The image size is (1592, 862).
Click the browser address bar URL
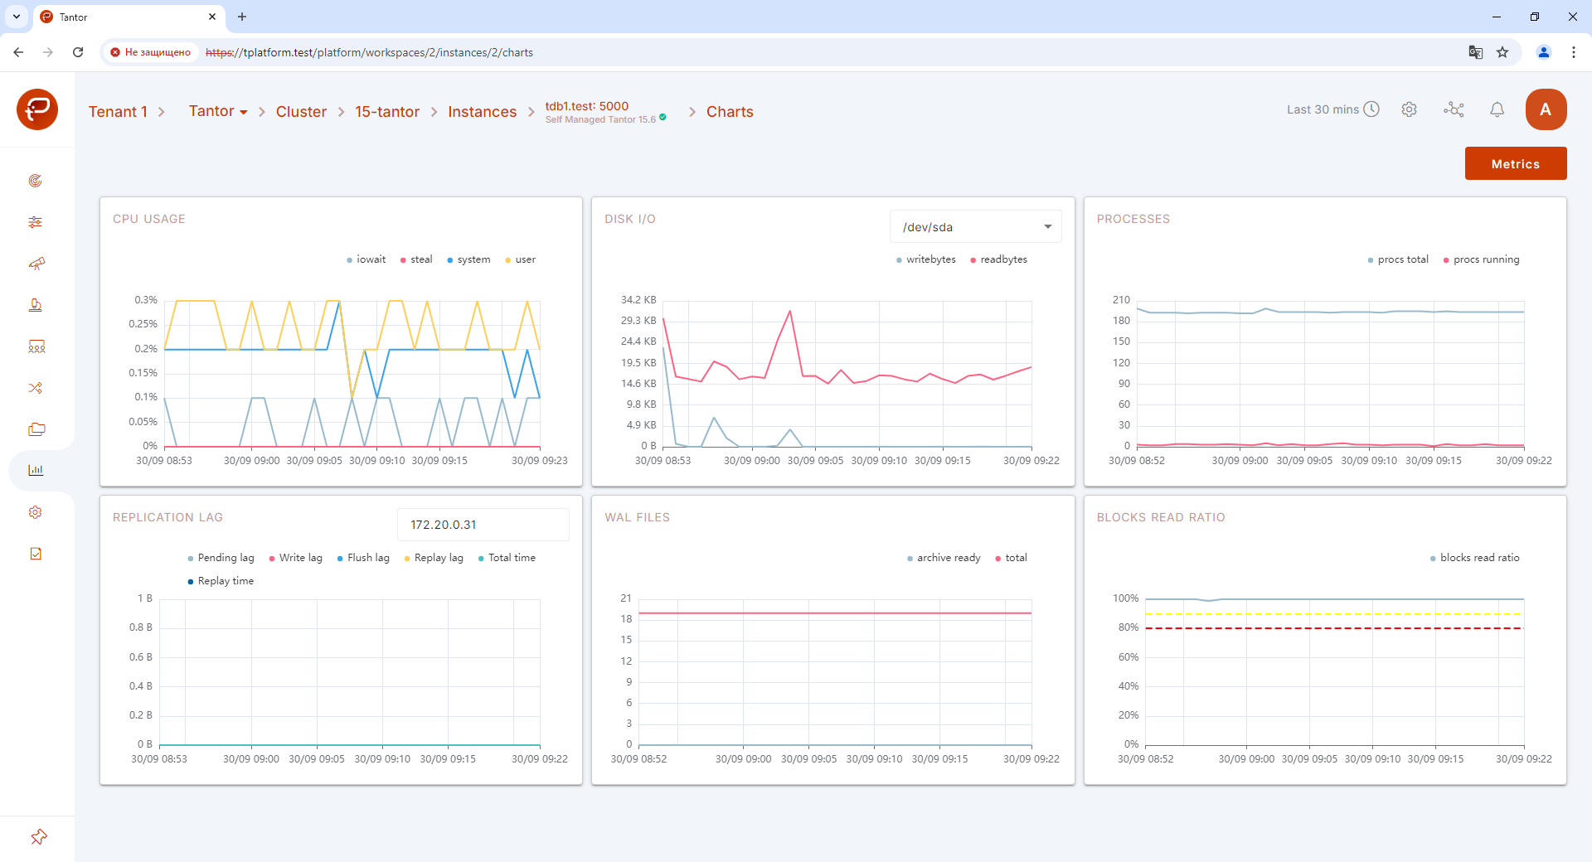coord(369,52)
